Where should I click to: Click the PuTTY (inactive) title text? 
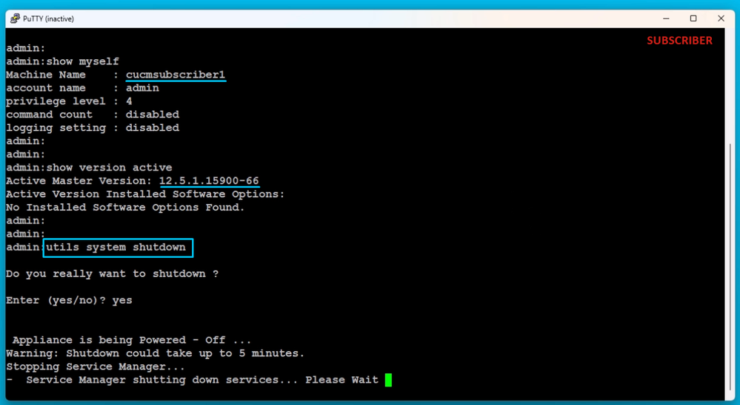[x=48, y=18]
